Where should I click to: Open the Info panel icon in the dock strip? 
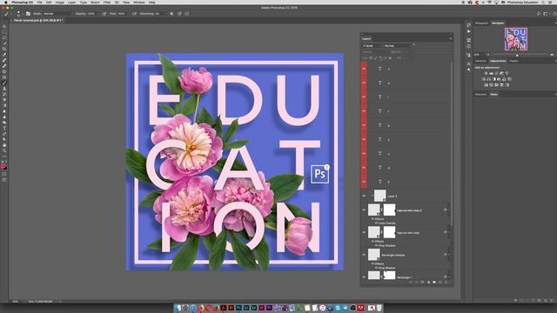coord(468,46)
